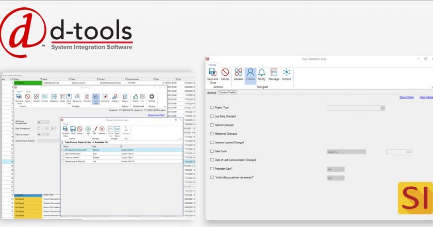This screenshot has width=433, height=227.
Task: Click Save and Close in task edit window
Action: point(19,99)
